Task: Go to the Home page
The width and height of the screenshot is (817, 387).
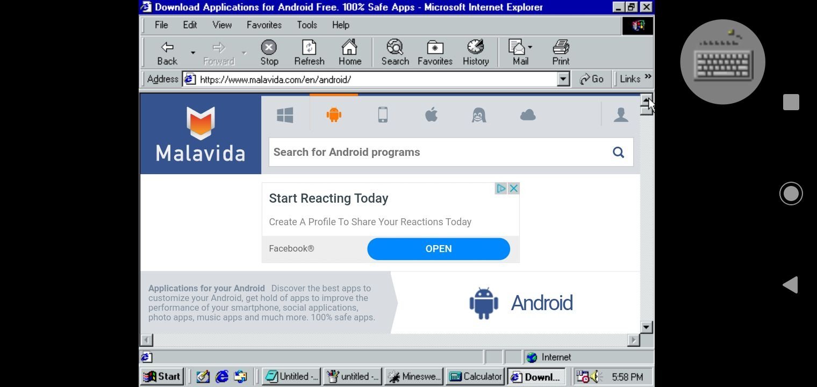Action: click(x=349, y=53)
